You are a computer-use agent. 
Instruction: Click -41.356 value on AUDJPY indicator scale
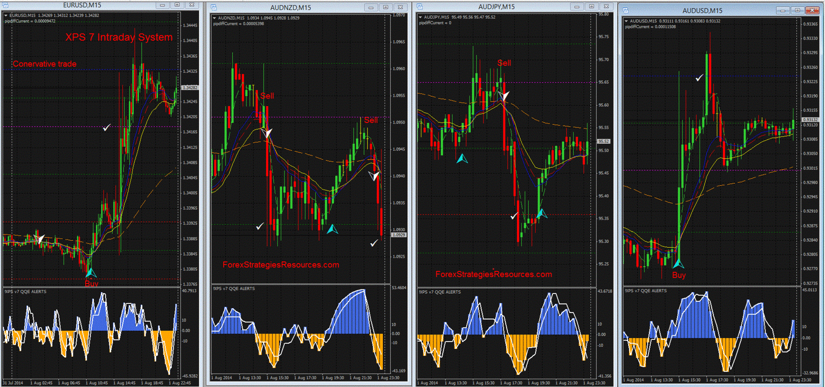pyautogui.click(x=605, y=376)
